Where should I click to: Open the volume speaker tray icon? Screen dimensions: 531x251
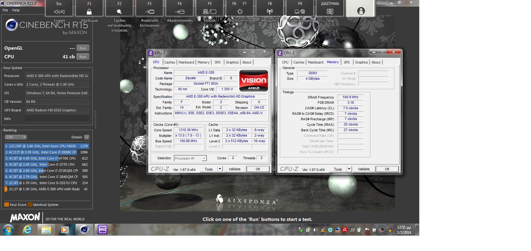(316, 230)
